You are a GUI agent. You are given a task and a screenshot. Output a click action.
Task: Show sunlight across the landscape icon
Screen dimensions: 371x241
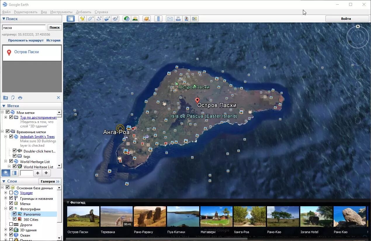135,19
